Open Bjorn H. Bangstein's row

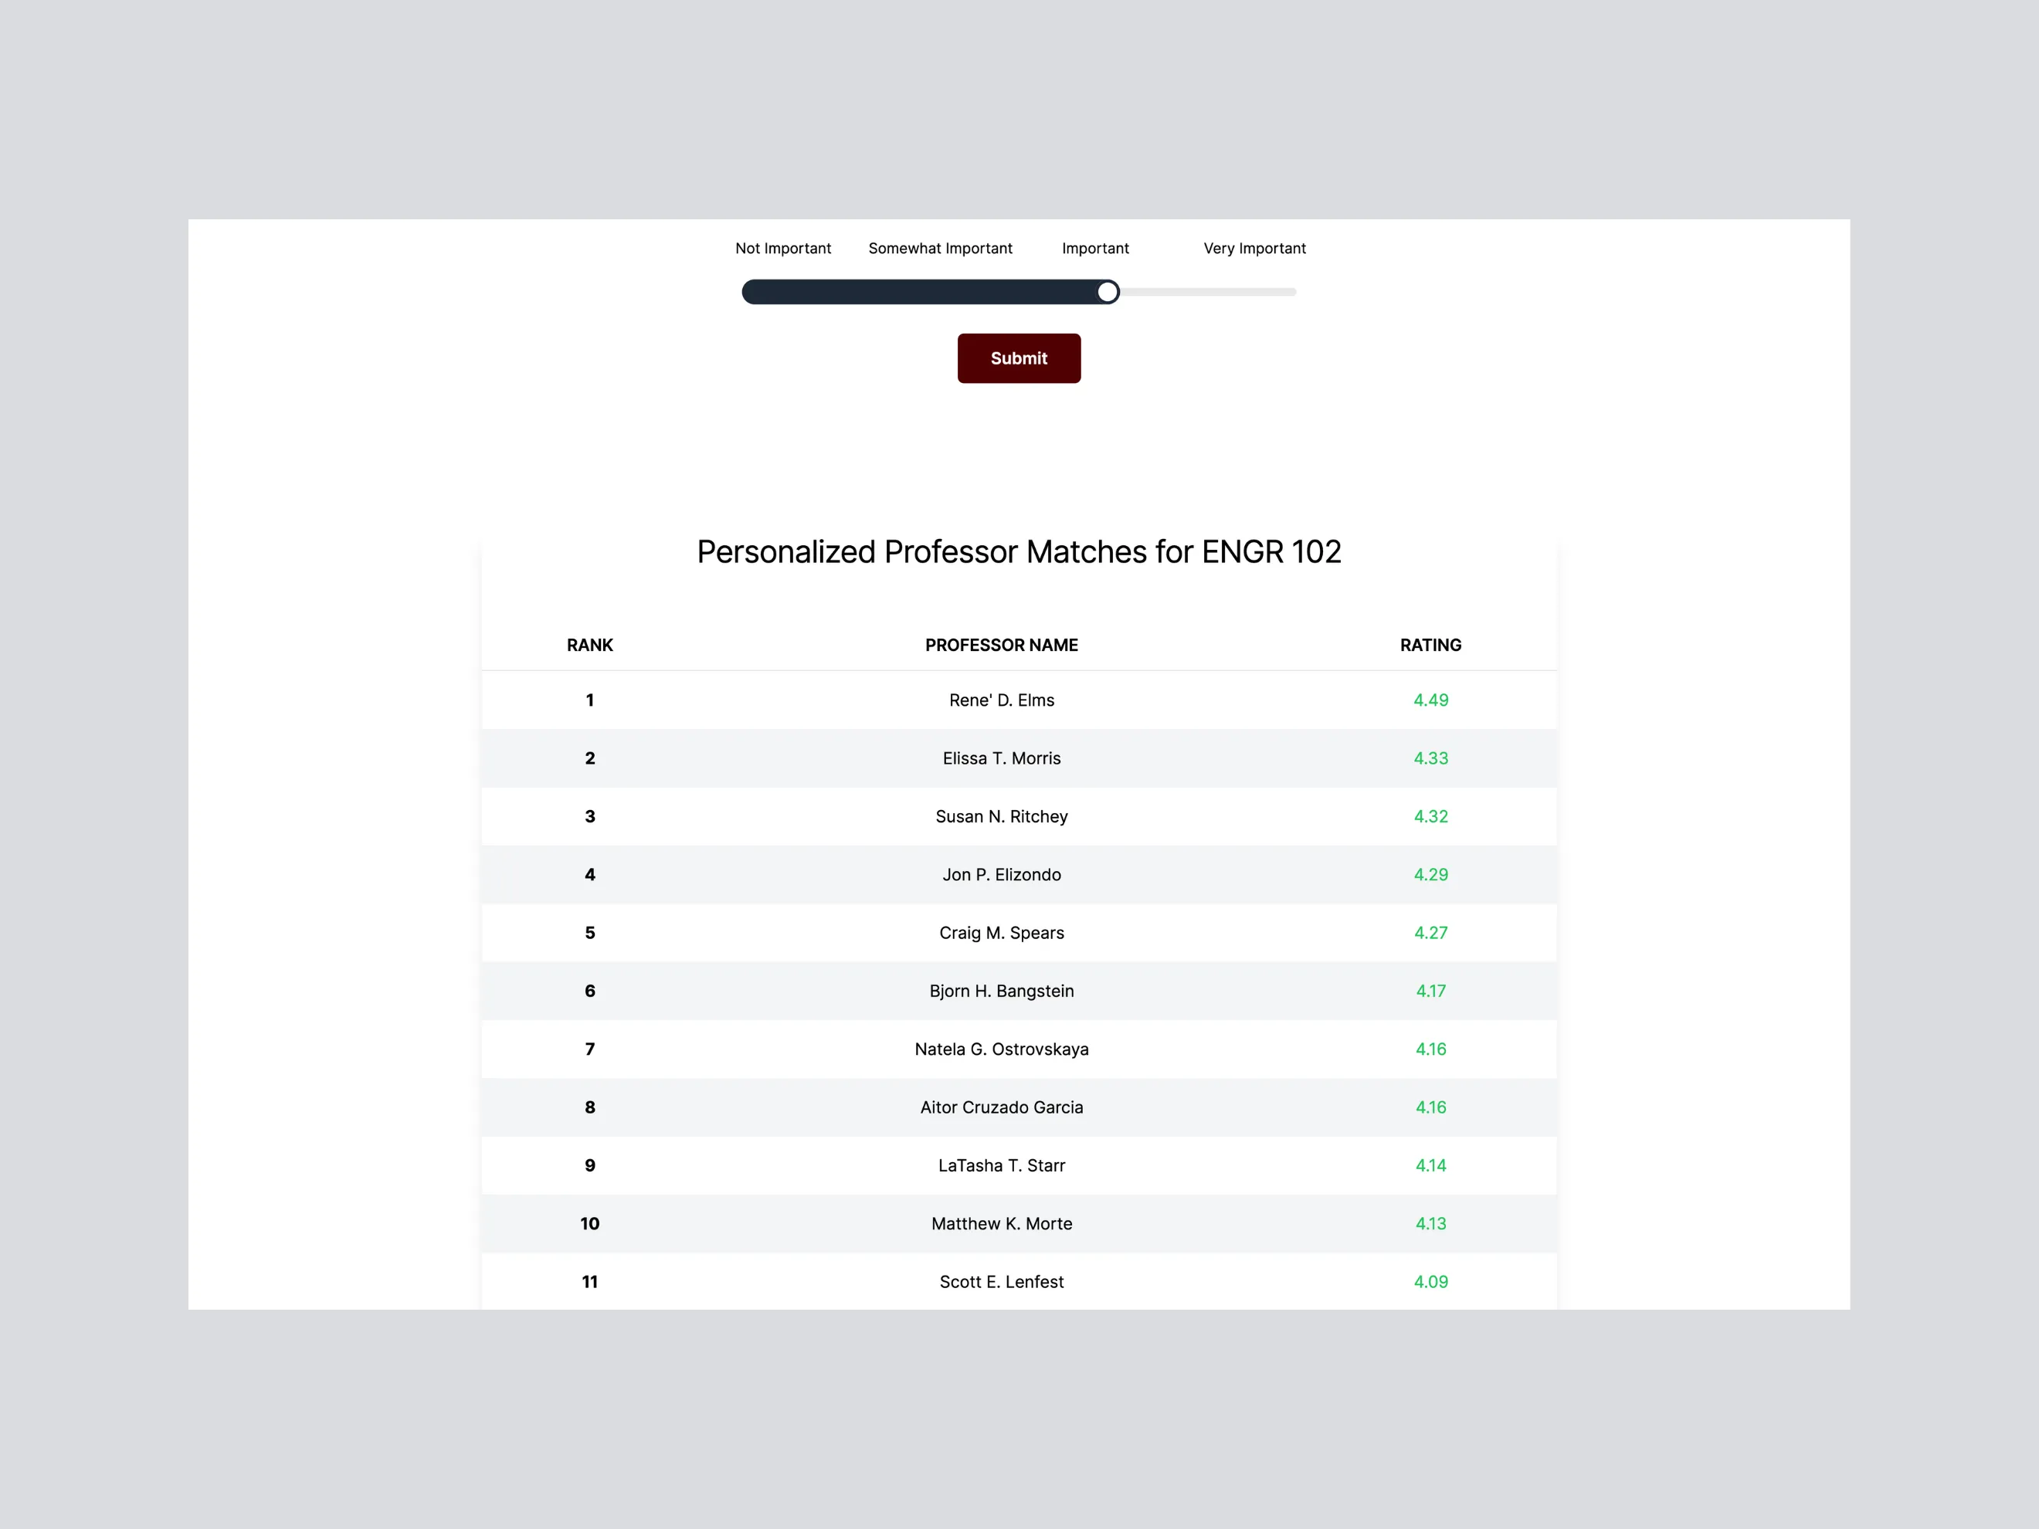click(x=1001, y=991)
